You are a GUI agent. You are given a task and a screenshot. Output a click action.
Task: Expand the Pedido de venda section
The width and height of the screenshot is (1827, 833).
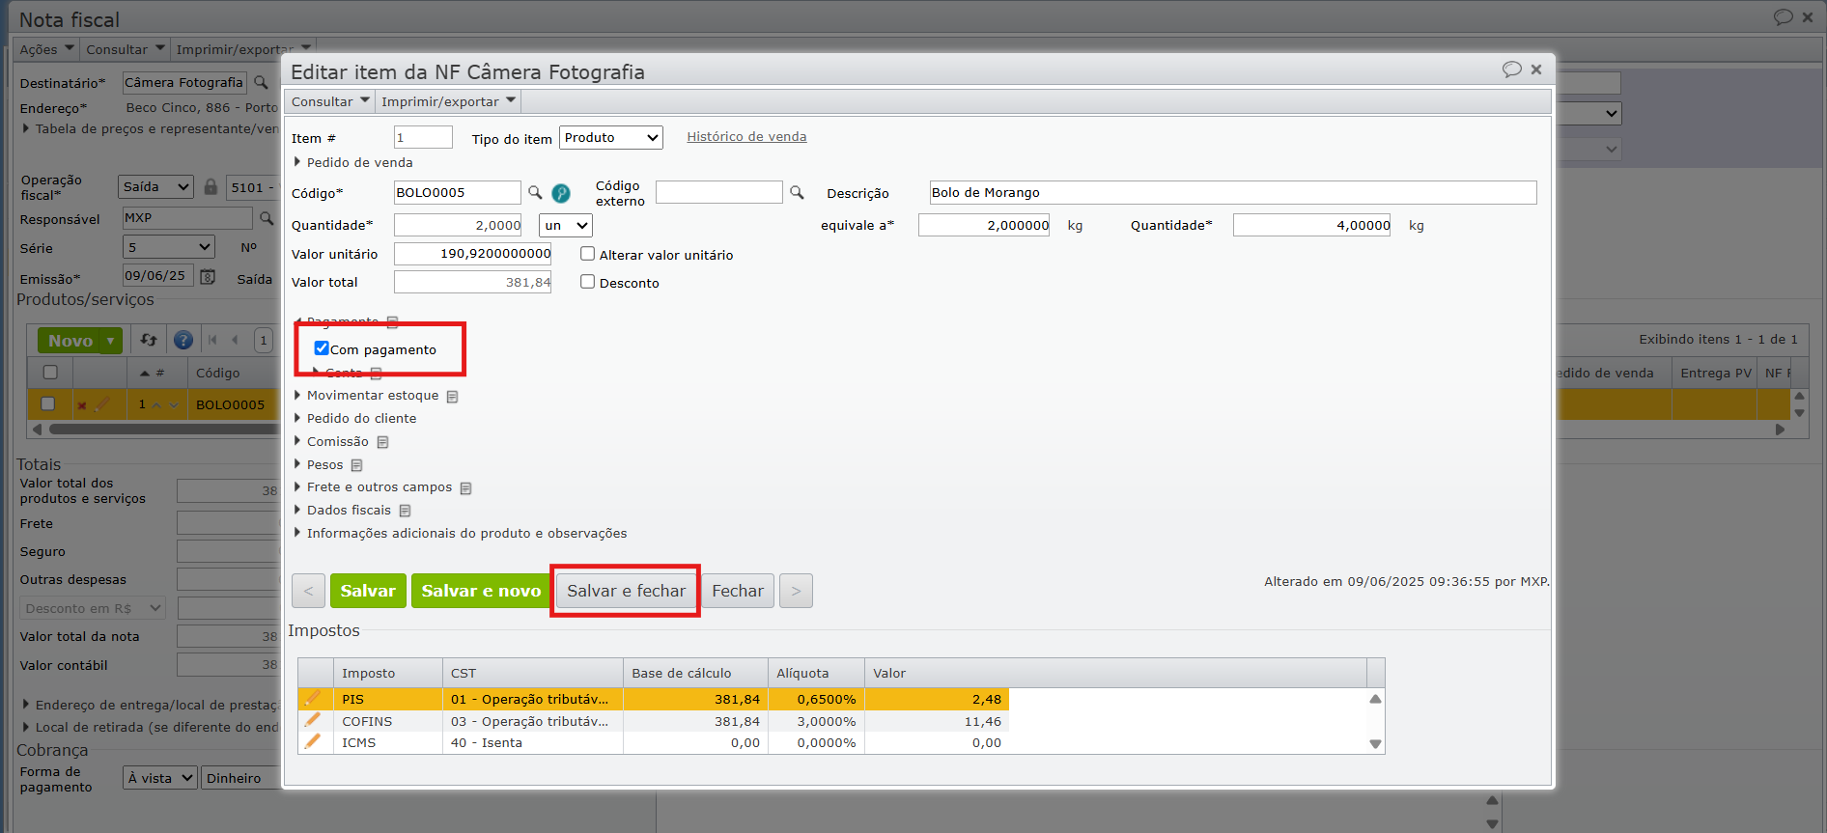(354, 162)
